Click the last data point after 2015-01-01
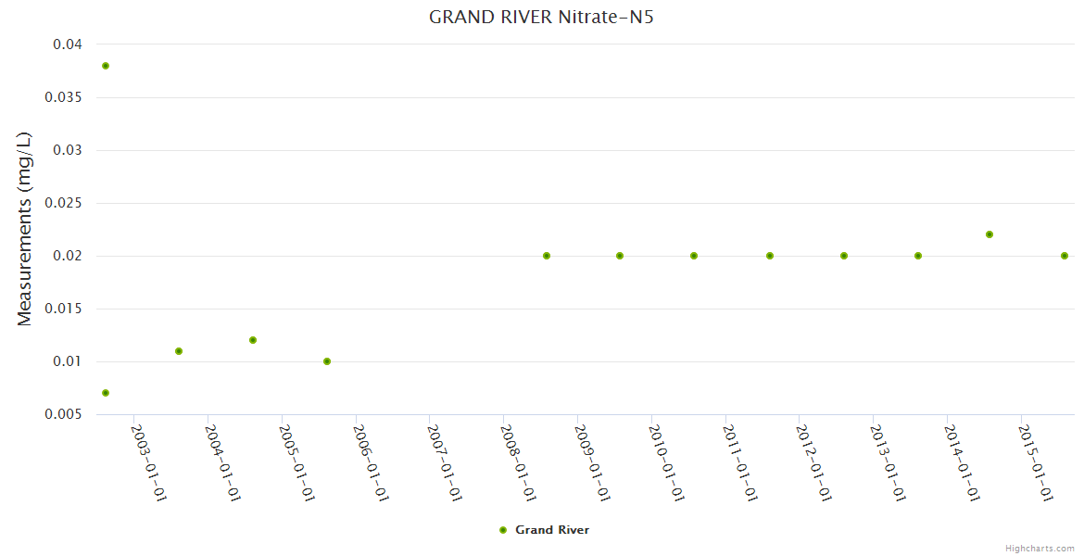This screenshot has width=1084, height=556. [x=1065, y=256]
